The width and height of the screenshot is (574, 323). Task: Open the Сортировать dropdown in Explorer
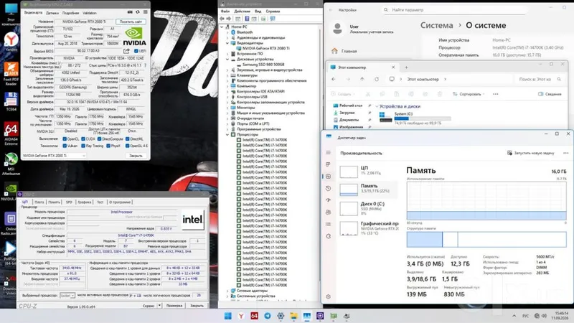click(x=469, y=94)
